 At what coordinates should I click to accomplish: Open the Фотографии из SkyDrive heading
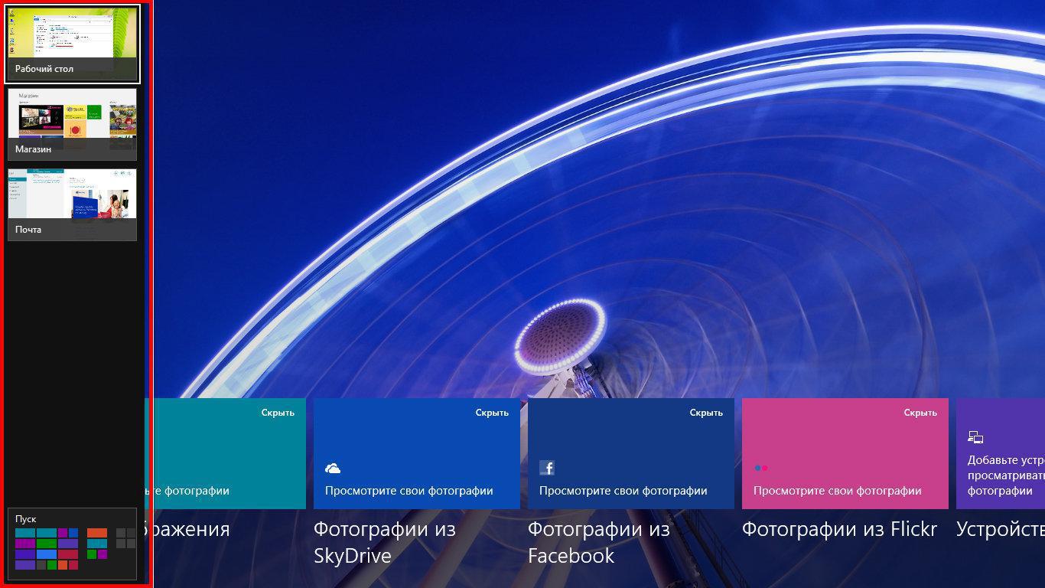point(385,542)
